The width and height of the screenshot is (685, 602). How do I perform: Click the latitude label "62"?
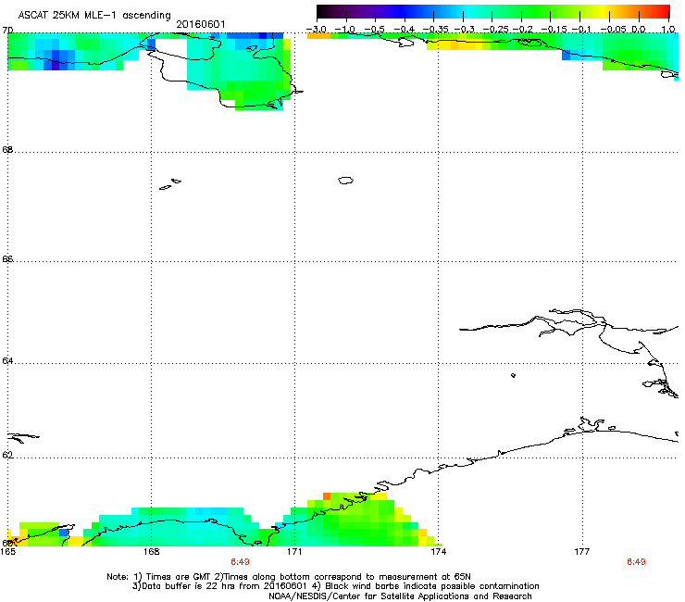pos(7,456)
